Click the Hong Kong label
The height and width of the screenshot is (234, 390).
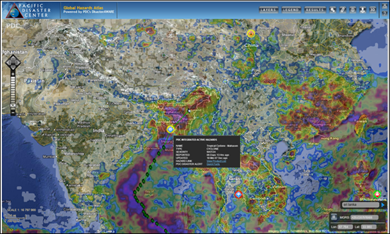tap(330, 138)
